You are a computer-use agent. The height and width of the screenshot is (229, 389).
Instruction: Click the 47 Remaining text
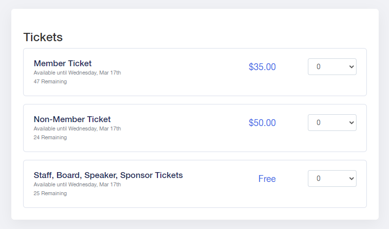[50, 82]
